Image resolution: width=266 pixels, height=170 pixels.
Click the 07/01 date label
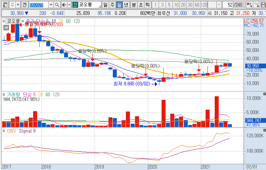[x=251, y=167]
